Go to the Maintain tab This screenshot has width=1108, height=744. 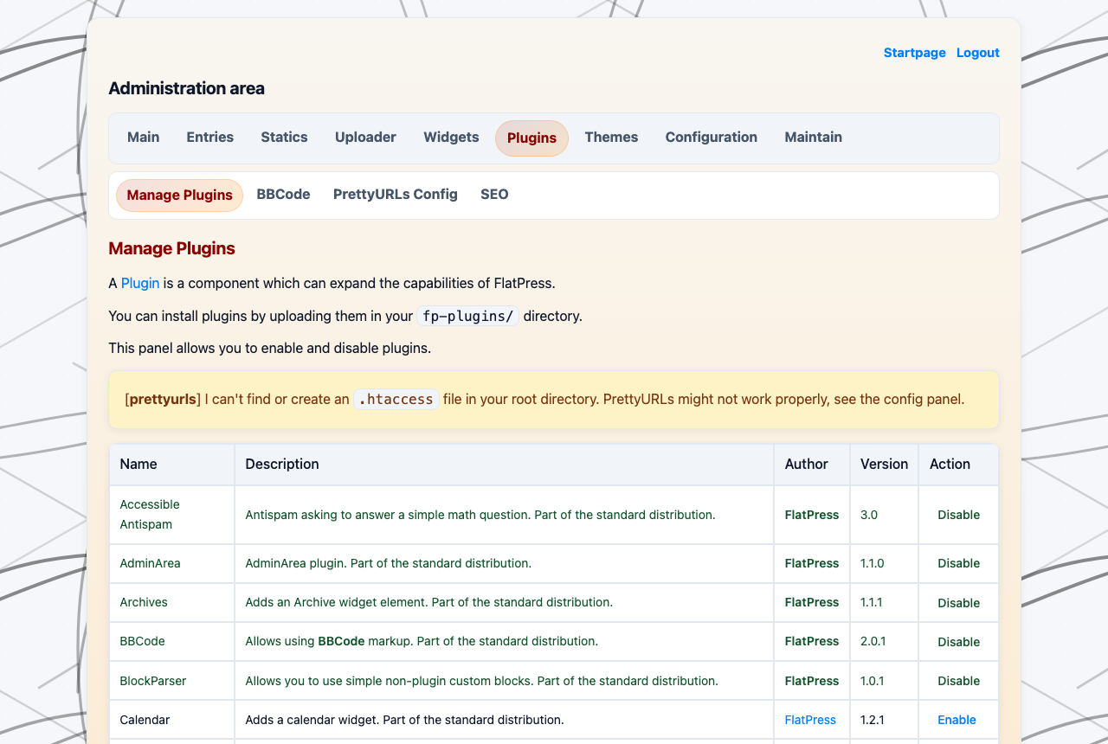pyautogui.click(x=814, y=138)
